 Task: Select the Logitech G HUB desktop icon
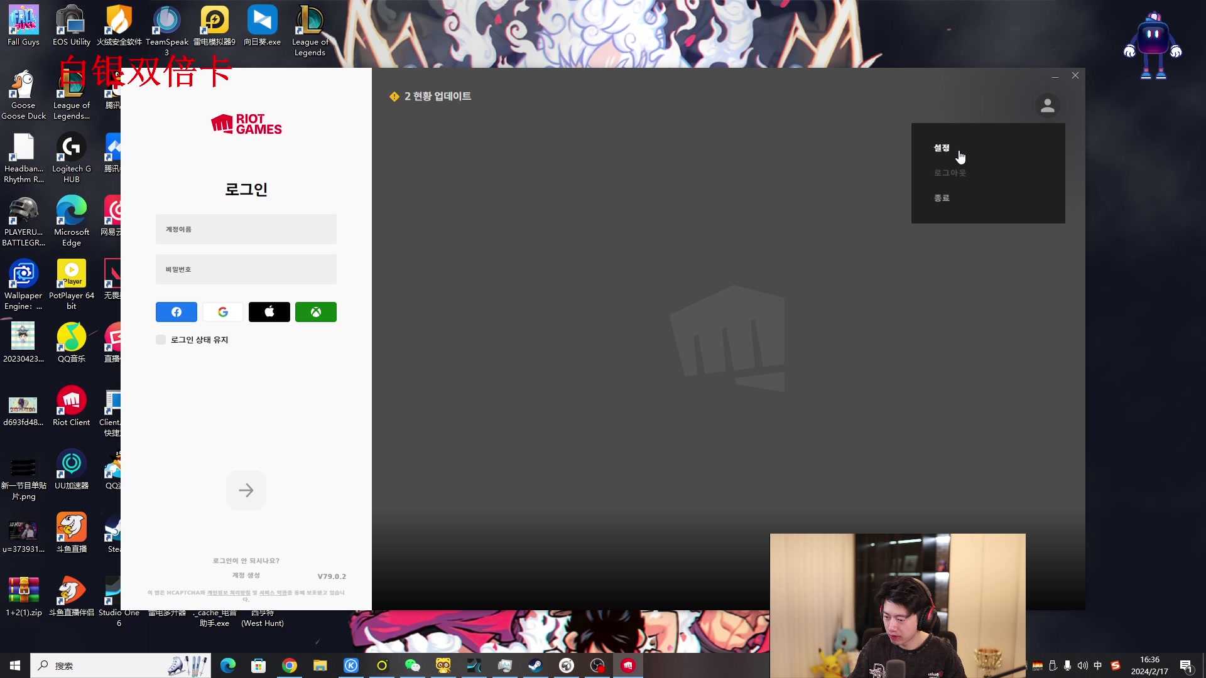point(72,158)
